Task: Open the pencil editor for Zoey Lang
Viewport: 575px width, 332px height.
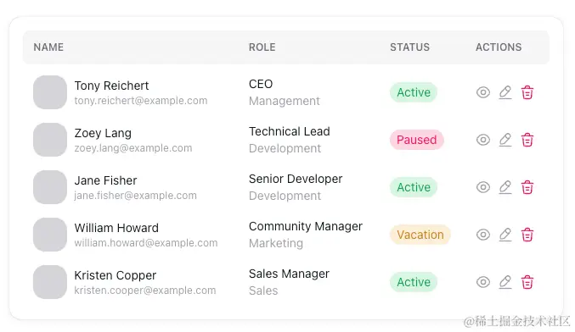Action: pyautogui.click(x=505, y=140)
